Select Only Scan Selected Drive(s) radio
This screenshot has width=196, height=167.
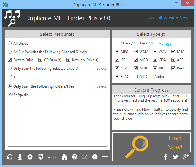10,69
